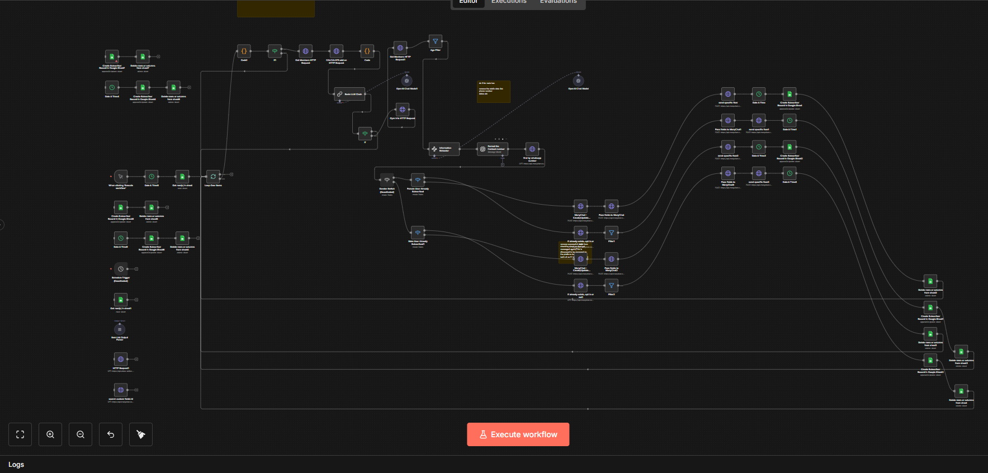Click the zoom out magnifier icon

coord(81,434)
